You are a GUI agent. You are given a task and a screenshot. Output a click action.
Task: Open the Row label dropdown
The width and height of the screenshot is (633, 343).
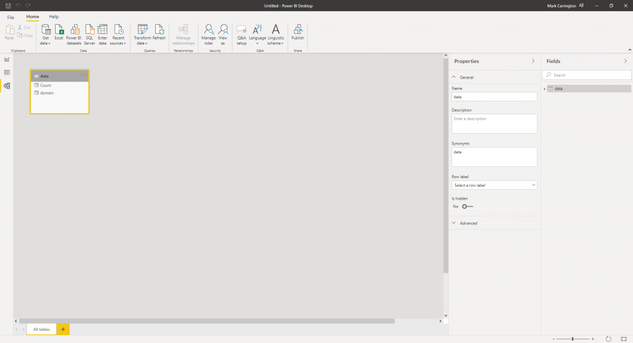494,185
